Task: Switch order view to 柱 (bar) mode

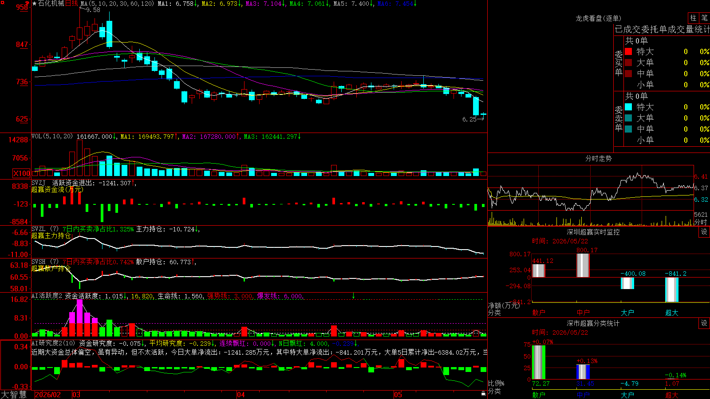Action: 693,18
